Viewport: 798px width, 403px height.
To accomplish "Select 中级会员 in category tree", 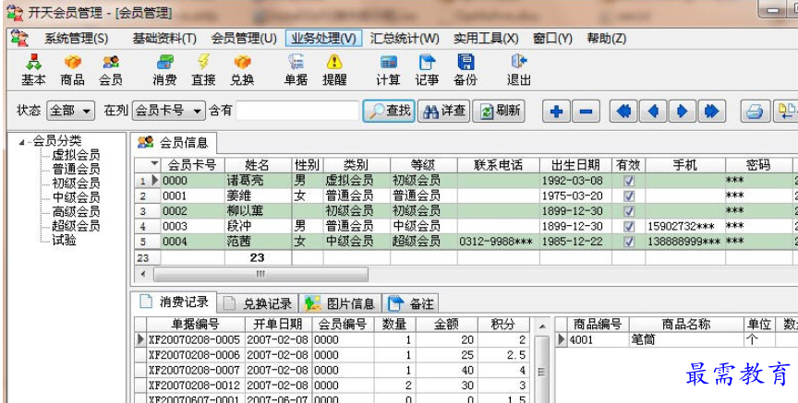I will (76, 197).
